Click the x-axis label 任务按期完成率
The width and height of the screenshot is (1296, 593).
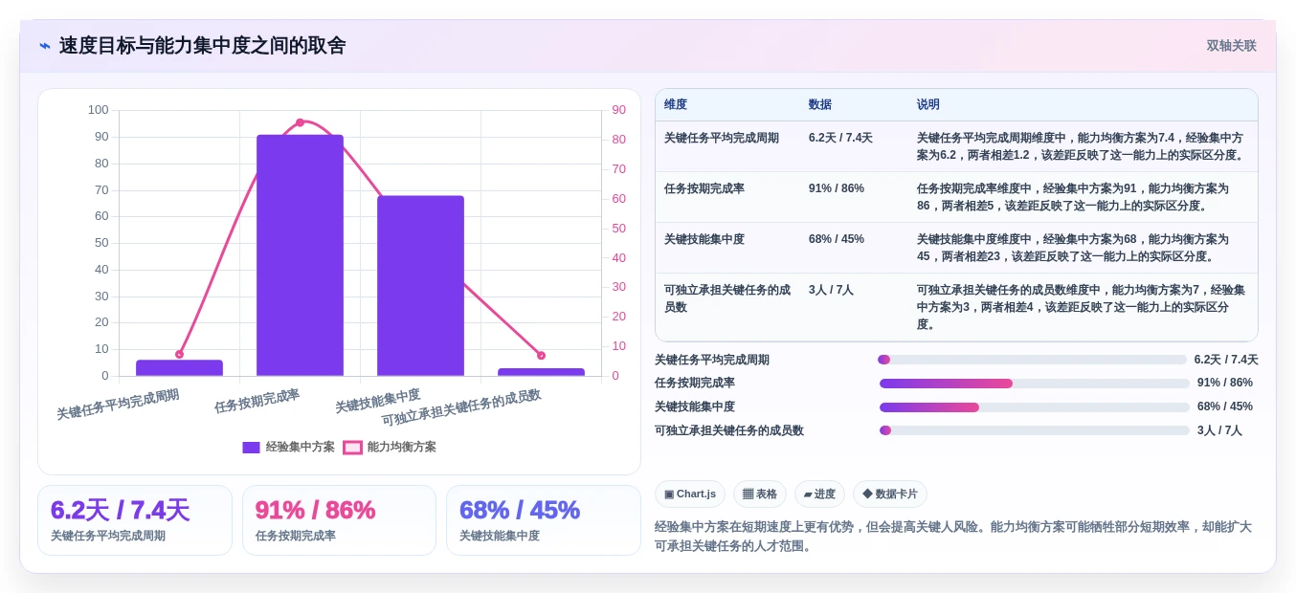tap(257, 401)
